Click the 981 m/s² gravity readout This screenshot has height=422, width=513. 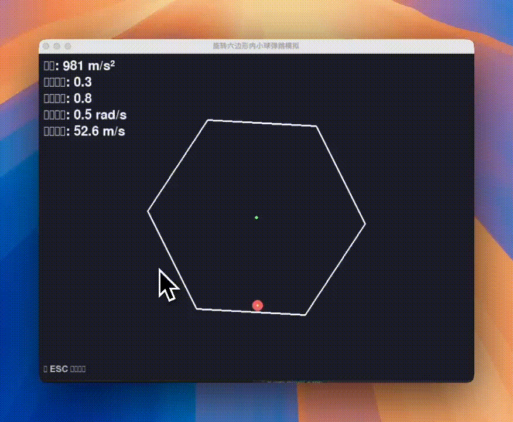pos(79,66)
